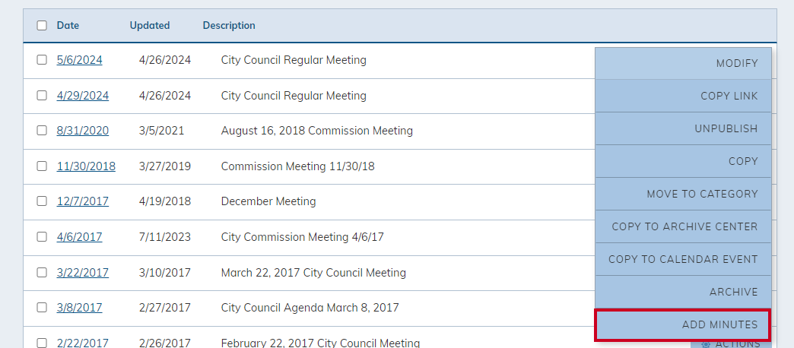Click the gear icon beside Actions
Viewport: 794px width, 348px height.
point(706,344)
